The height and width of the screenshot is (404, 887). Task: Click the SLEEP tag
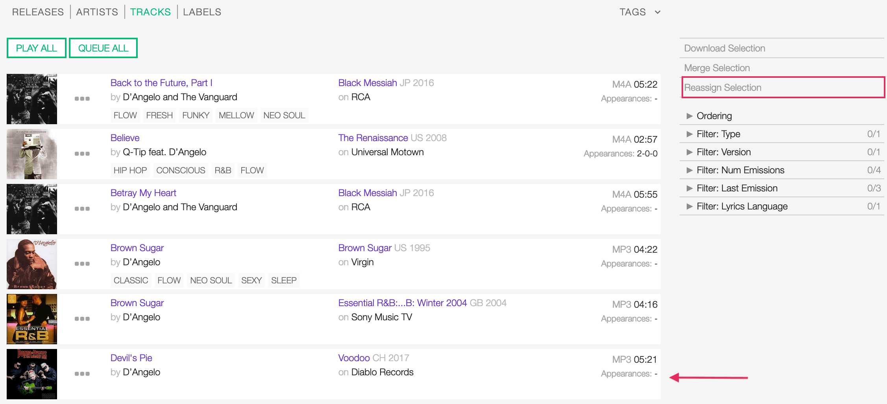(284, 280)
